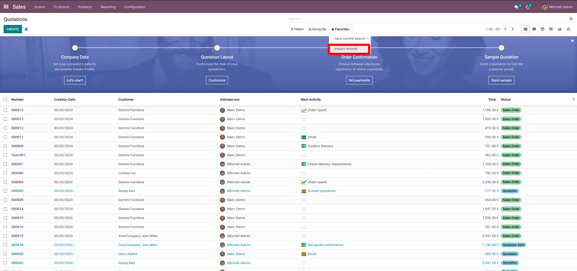Switch to activity view
The height and width of the screenshot is (271, 577).
point(568,29)
